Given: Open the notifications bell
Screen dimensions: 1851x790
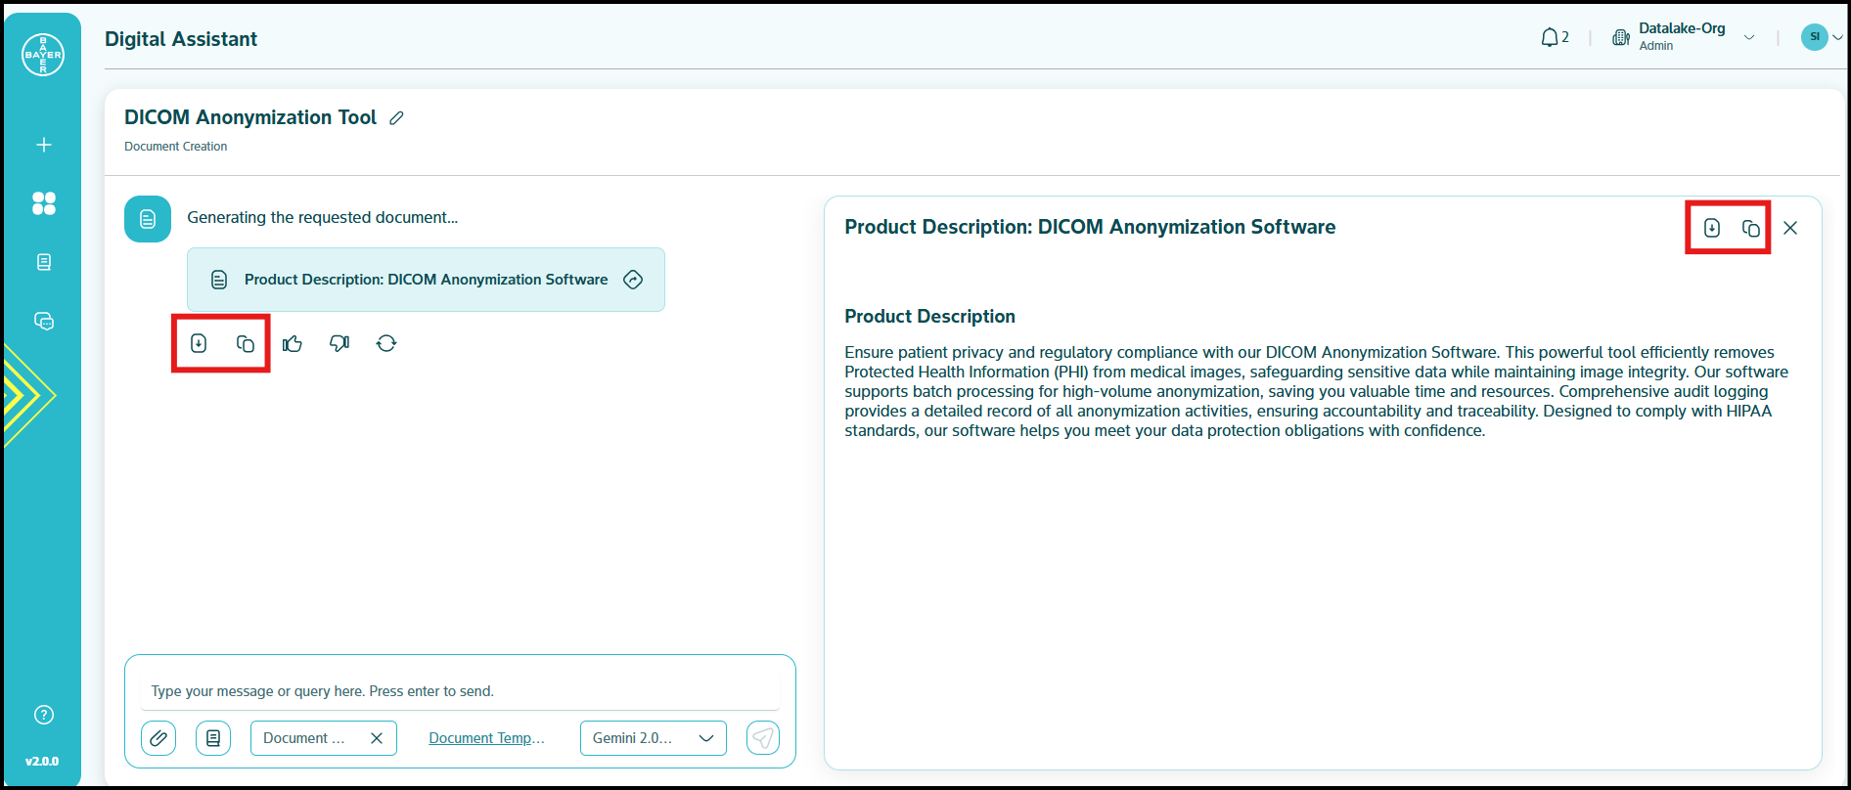Looking at the screenshot, I should pos(1550,38).
